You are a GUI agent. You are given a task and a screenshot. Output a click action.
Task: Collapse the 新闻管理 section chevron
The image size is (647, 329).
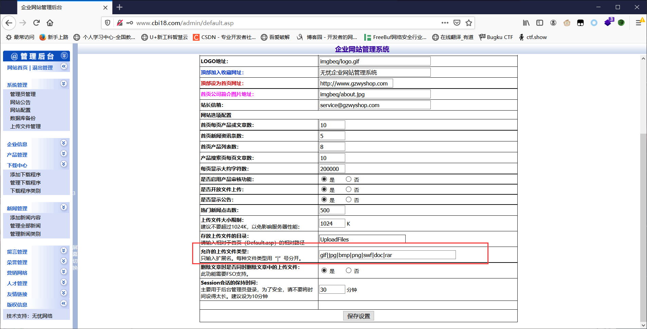tap(63, 207)
